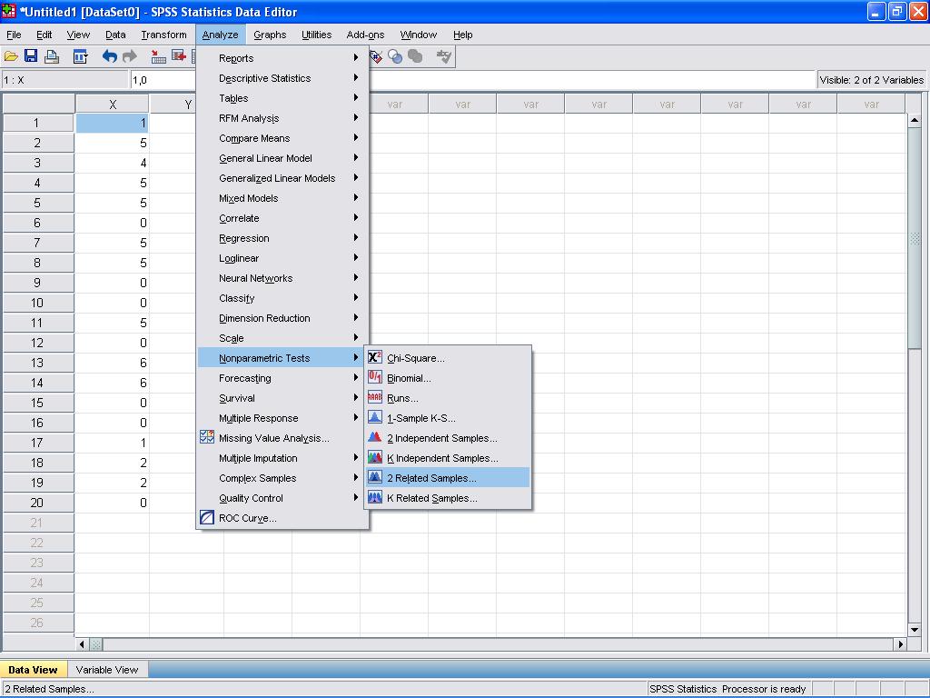Open the Graphs menu
This screenshot has width=930, height=698.
pos(270,35)
